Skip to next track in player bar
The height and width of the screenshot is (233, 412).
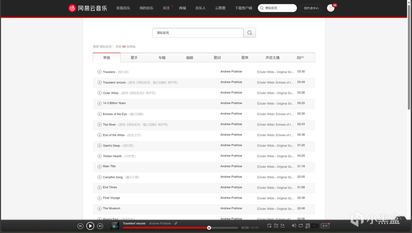click(x=100, y=226)
